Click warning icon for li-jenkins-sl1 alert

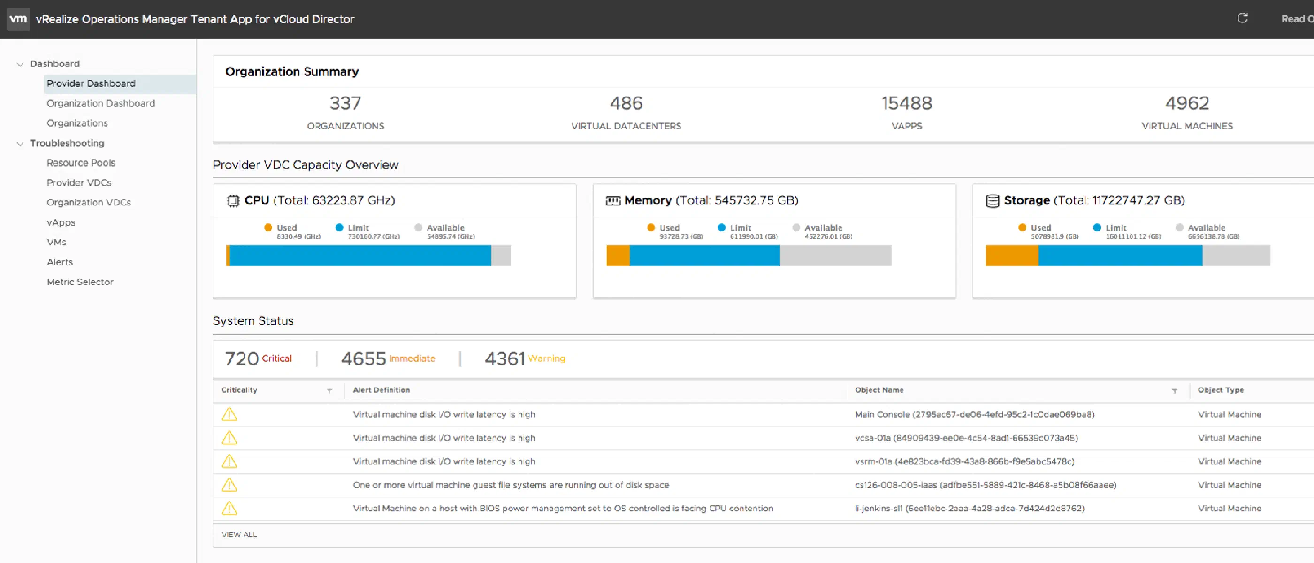(x=229, y=508)
